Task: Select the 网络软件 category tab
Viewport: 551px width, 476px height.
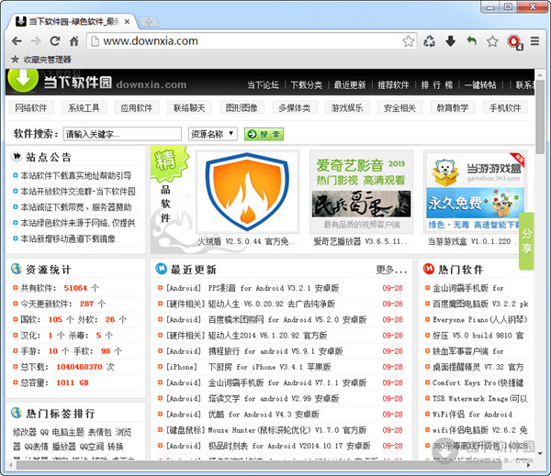Action: [x=31, y=108]
